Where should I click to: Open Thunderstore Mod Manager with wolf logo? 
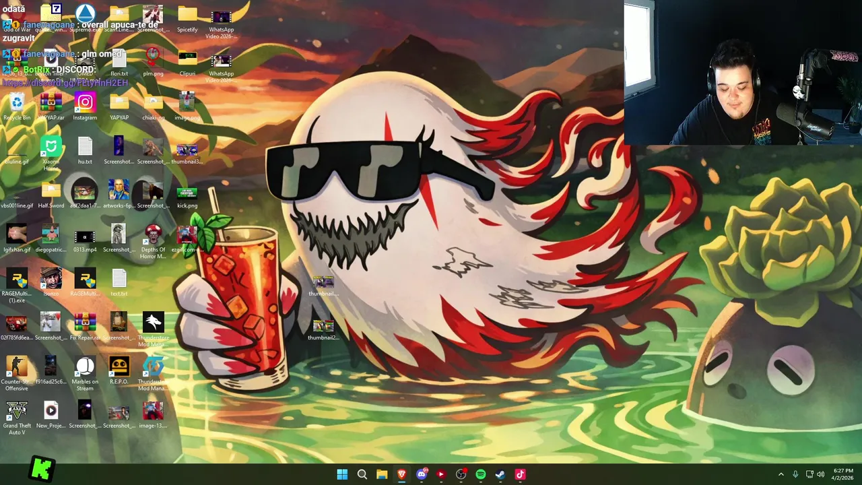click(153, 329)
